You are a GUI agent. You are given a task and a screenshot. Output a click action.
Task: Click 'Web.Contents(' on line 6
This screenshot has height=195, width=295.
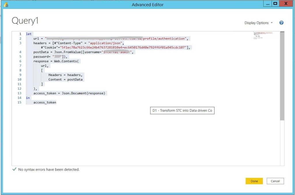66,61
